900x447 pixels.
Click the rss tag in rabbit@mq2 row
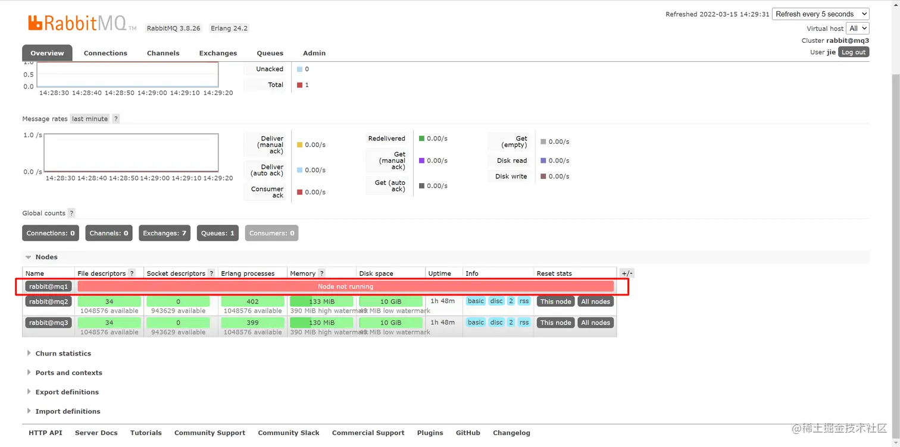click(x=524, y=301)
